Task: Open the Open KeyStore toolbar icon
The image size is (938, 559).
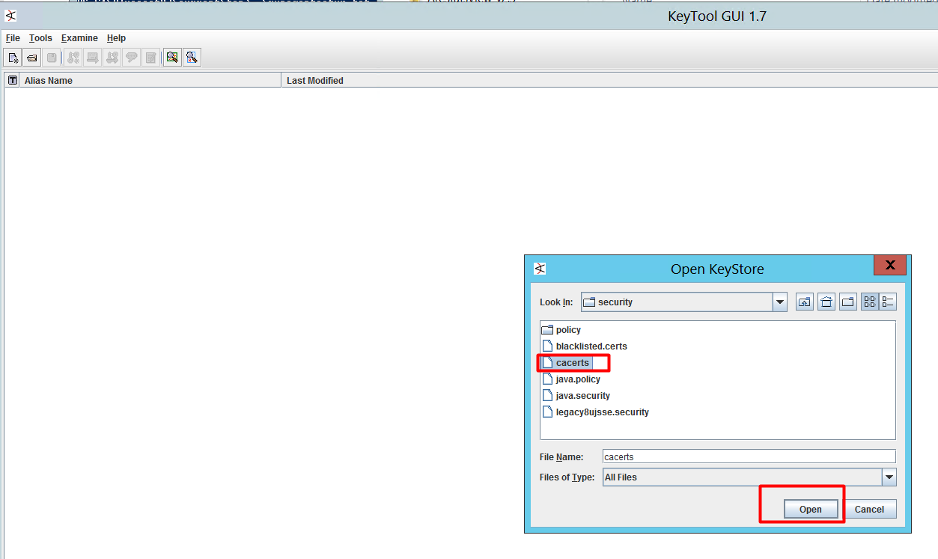Action: coord(31,57)
